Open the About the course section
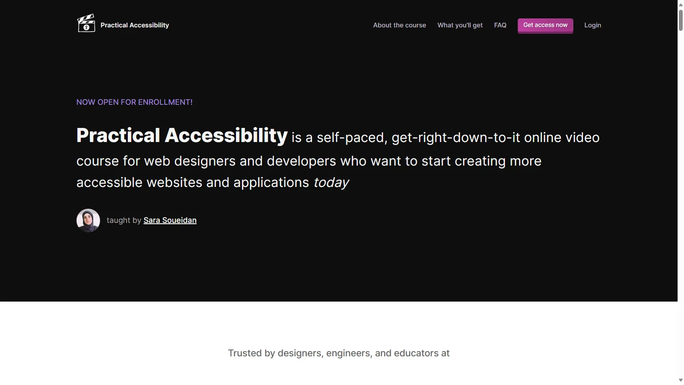 point(399,25)
